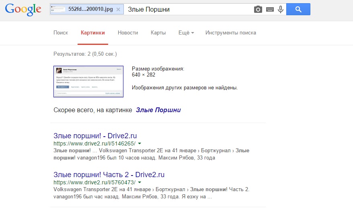Open the uploaded image preview thumbnail
This screenshot has height=218, width=353.
click(x=88, y=81)
